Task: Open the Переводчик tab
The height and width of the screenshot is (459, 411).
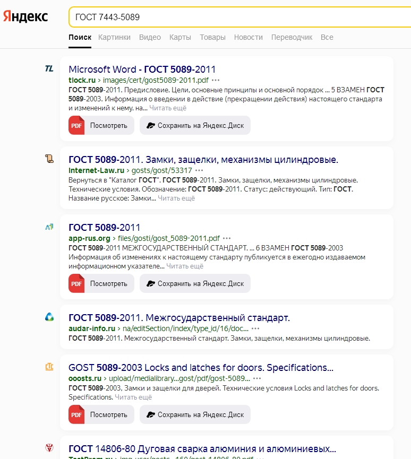Action: 292,37
